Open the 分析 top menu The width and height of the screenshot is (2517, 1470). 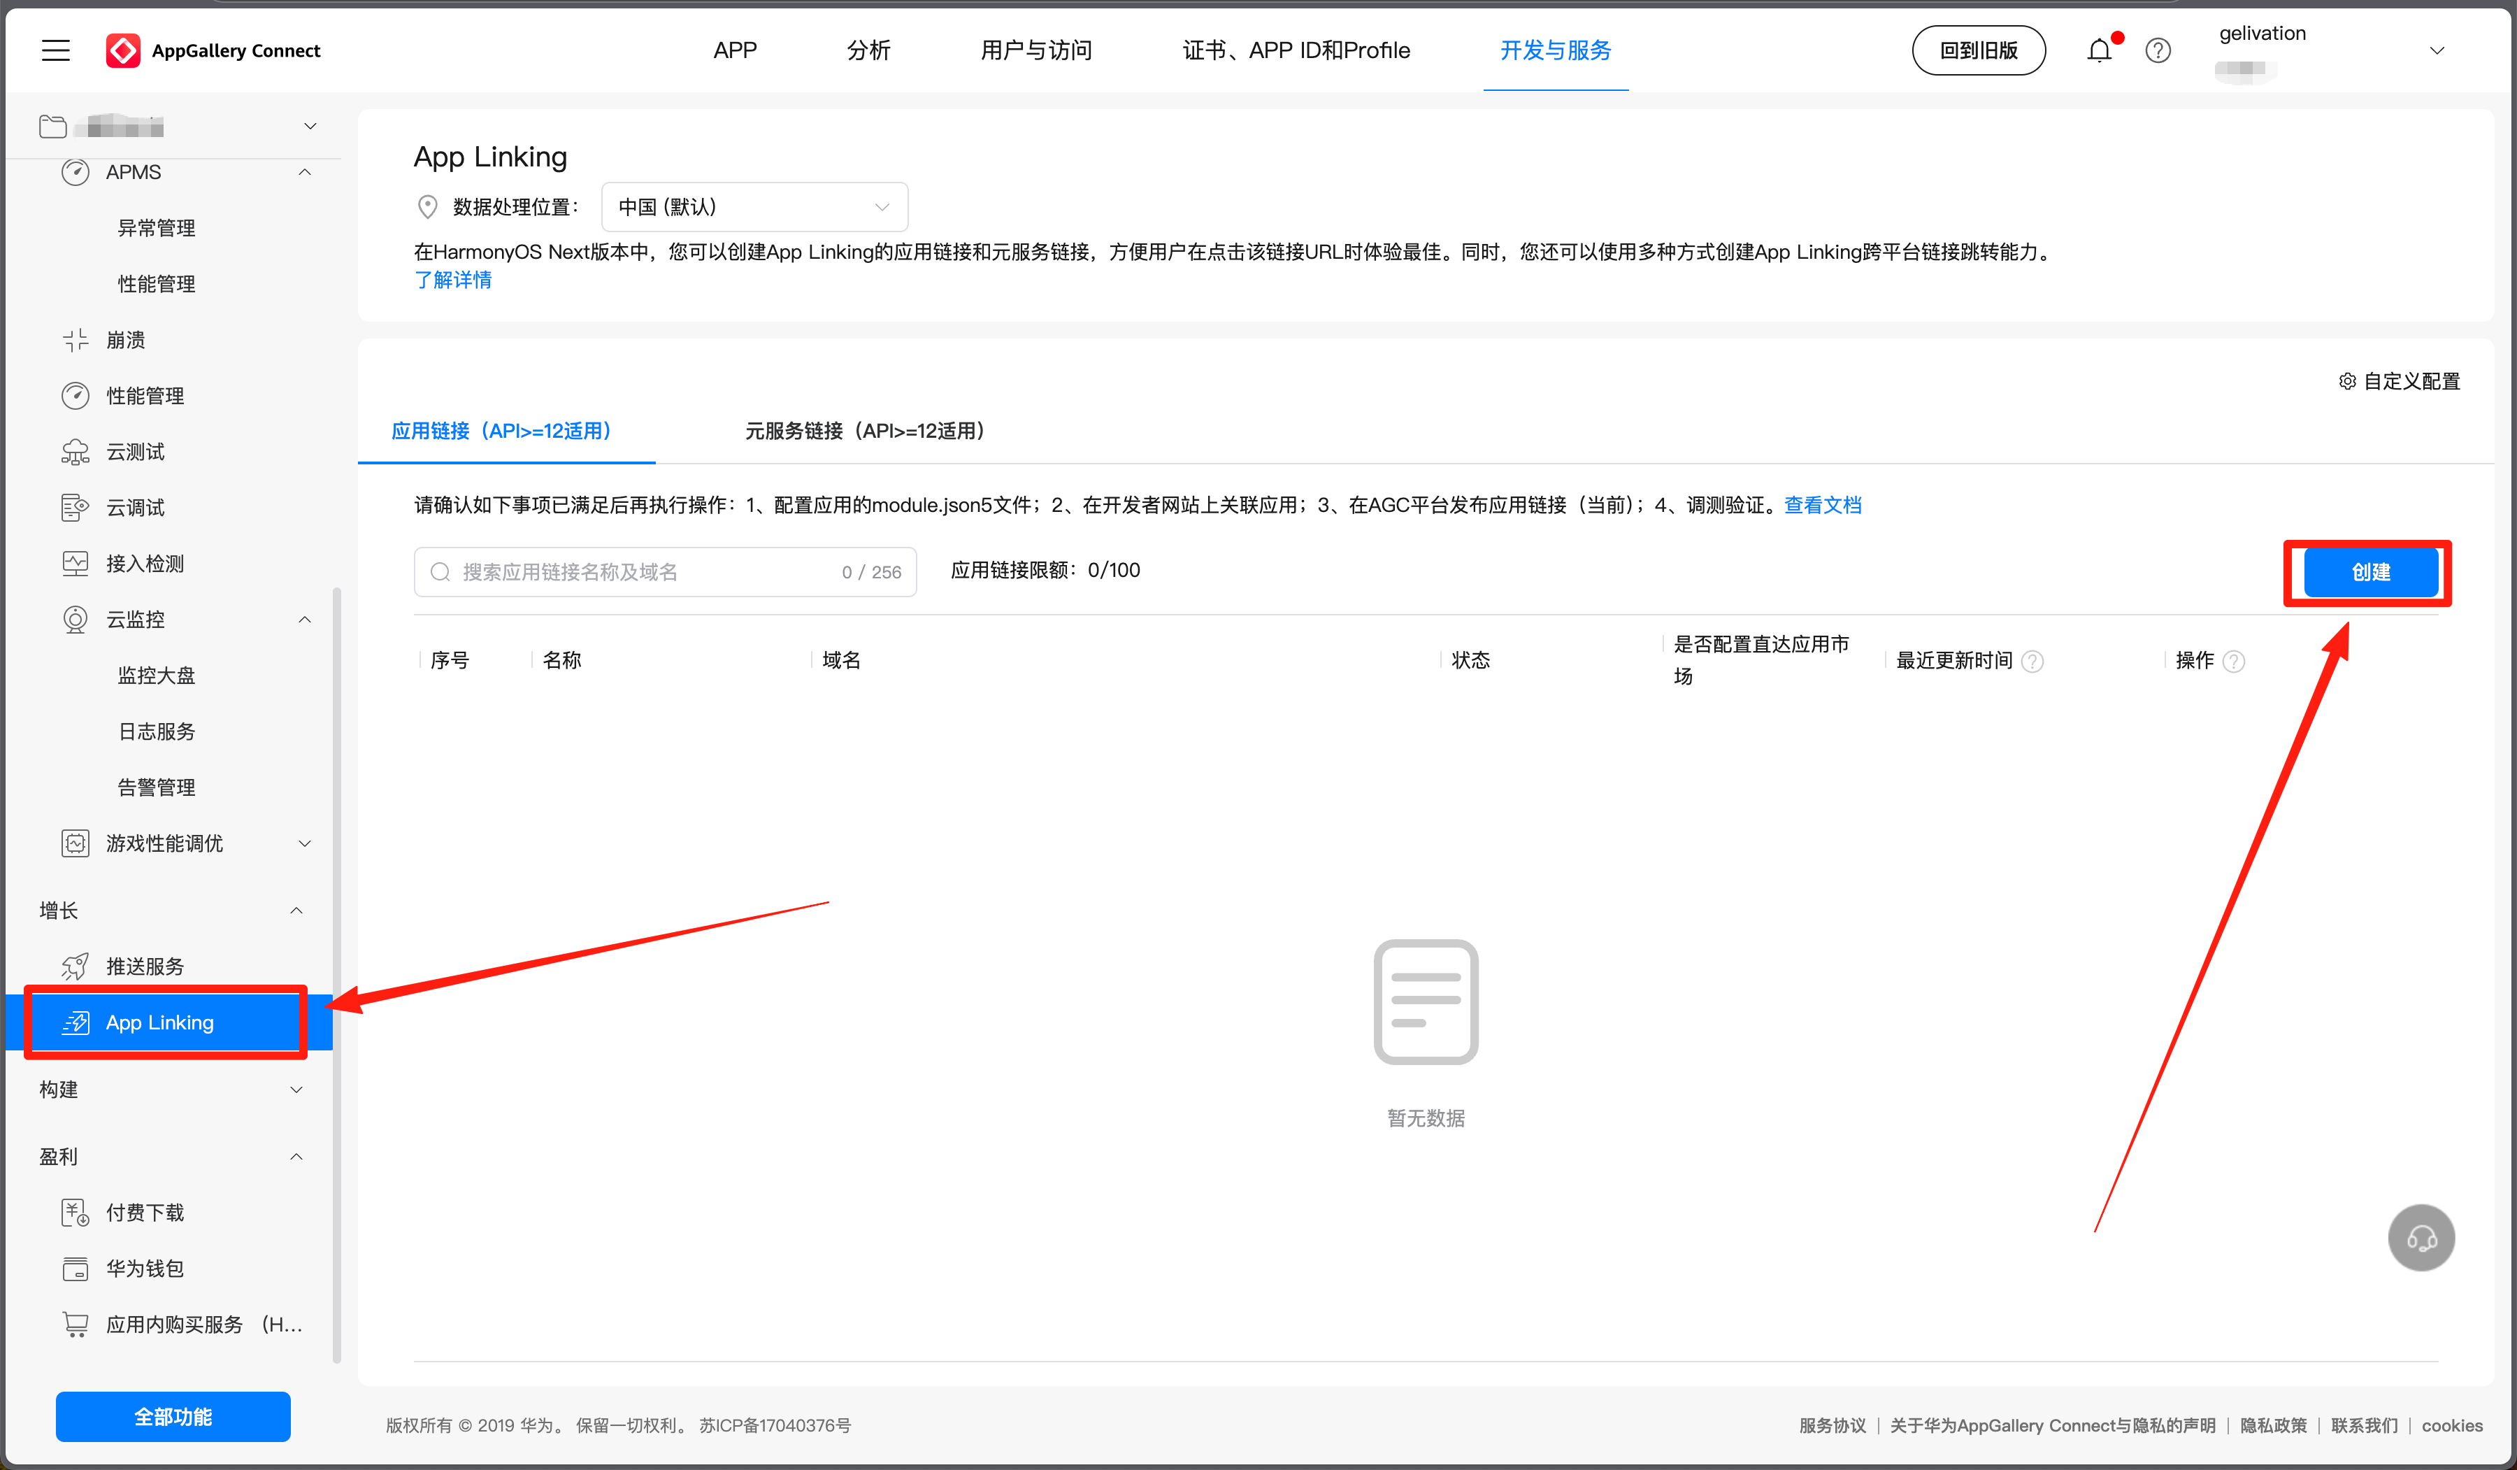click(x=868, y=50)
